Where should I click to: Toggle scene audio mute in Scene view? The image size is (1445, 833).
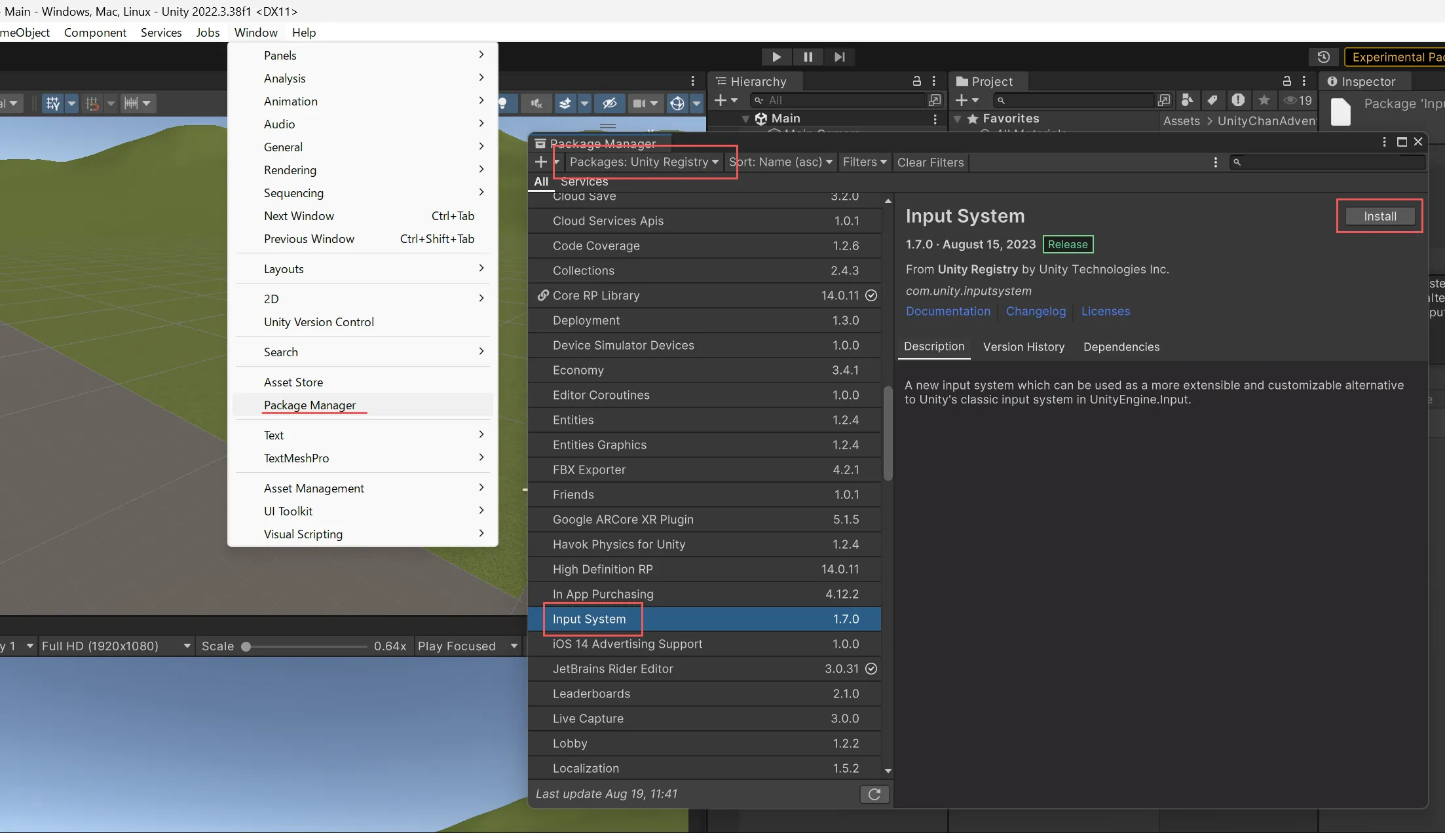pyautogui.click(x=536, y=103)
